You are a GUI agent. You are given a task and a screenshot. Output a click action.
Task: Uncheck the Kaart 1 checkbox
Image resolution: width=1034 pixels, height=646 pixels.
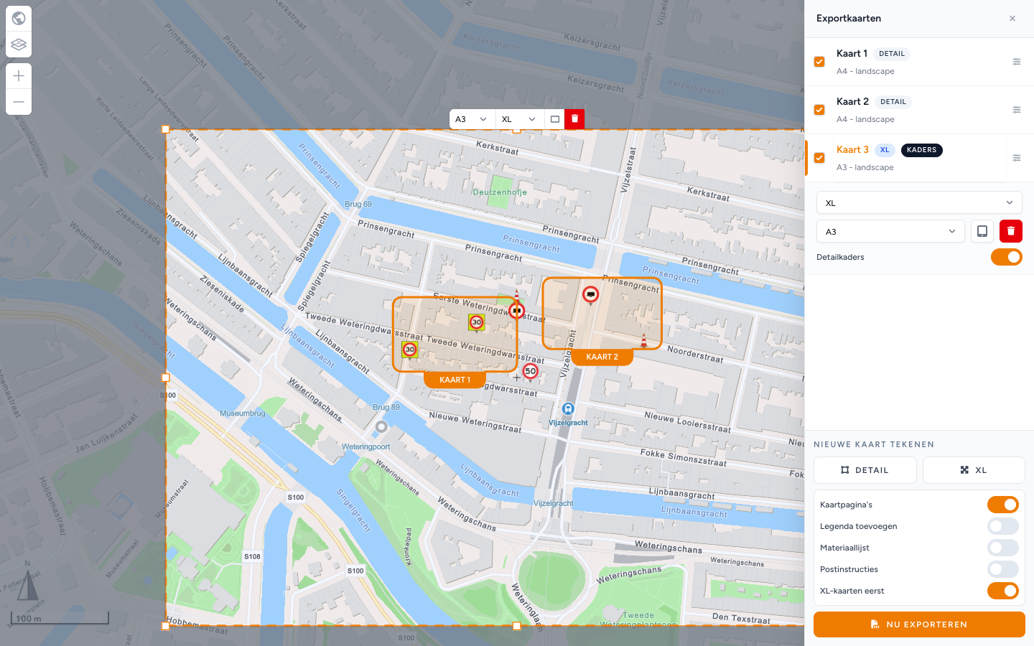click(x=819, y=62)
